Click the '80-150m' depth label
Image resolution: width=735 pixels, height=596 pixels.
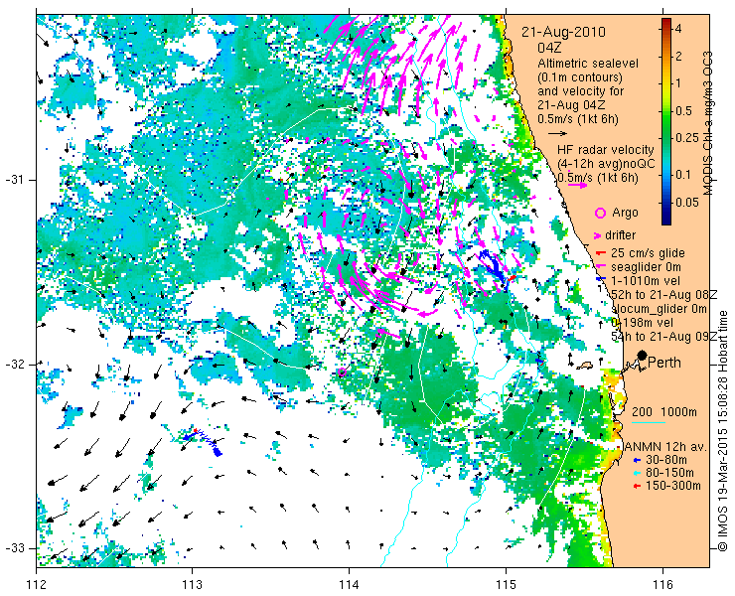pos(669,473)
